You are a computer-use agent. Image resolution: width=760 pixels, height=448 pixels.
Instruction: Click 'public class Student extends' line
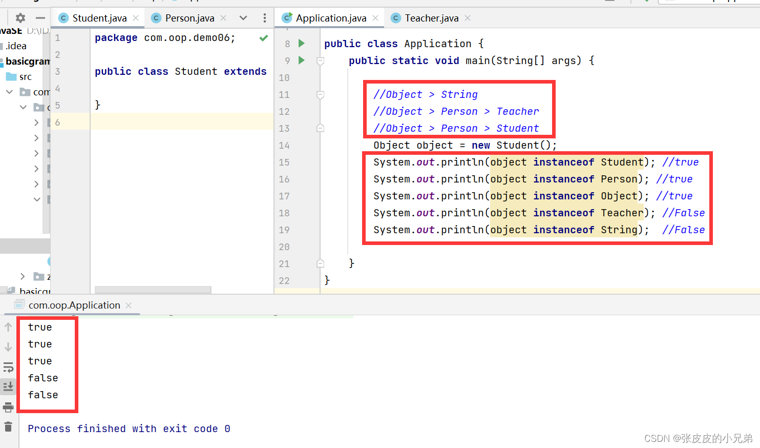[181, 71]
